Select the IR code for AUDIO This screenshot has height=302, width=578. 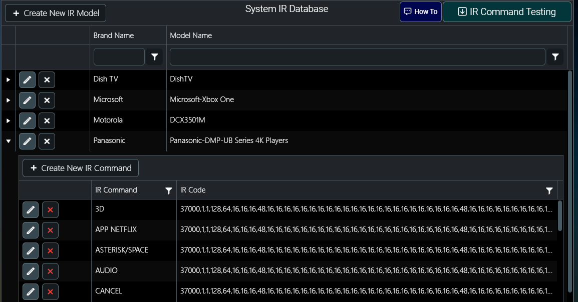(367, 271)
